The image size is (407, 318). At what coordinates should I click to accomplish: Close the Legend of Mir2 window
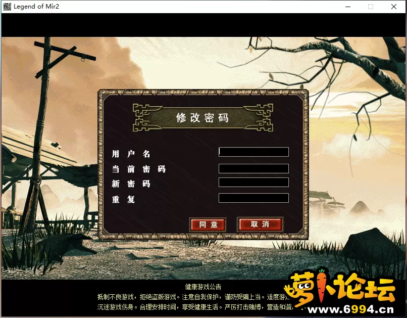coord(394,7)
